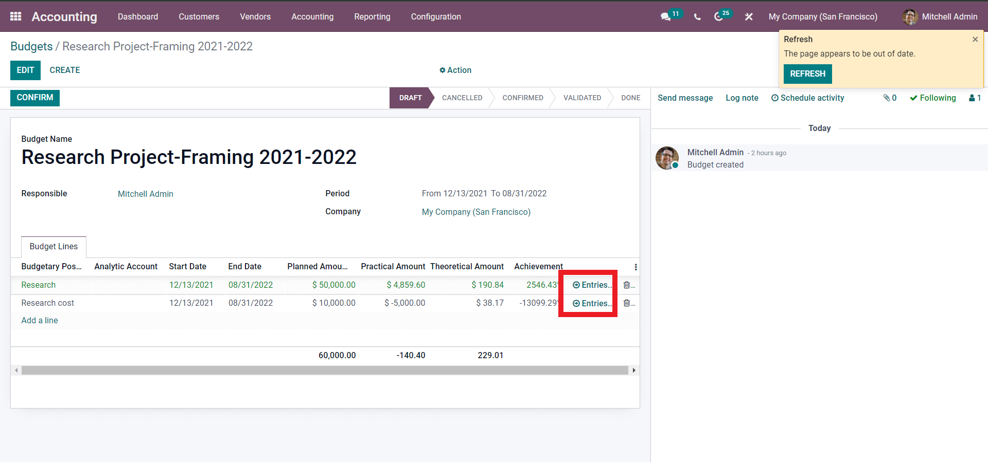Delete the Research budget line trash icon

(x=627, y=285)
